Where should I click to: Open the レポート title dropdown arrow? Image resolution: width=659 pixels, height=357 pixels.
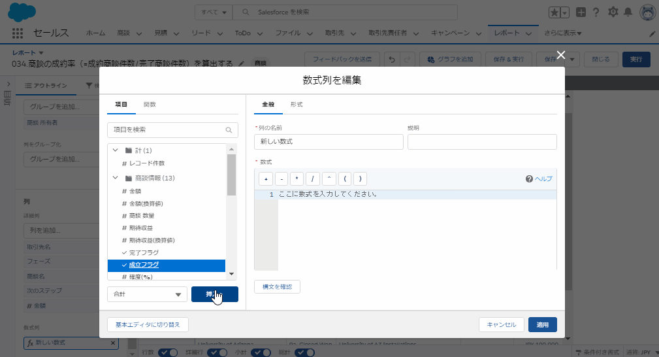[x=40, y=53]
